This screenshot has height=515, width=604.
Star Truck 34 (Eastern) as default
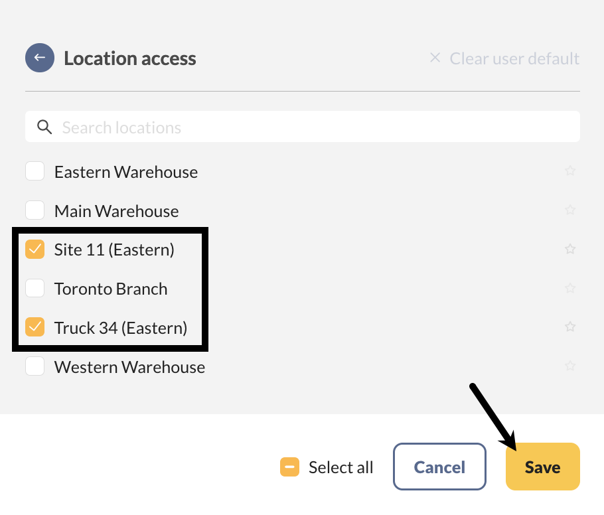tap(569, 327)
